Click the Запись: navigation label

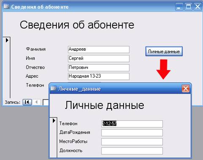13,102
